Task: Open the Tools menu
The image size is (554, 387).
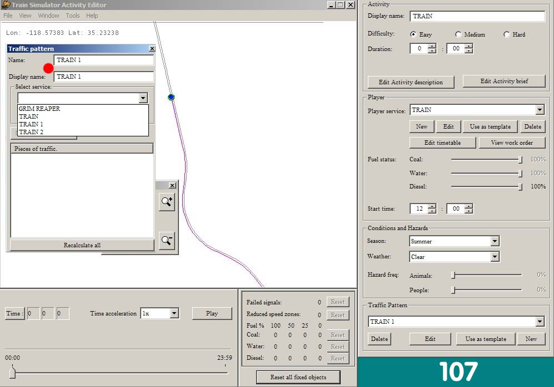Action: pos(72,16)
